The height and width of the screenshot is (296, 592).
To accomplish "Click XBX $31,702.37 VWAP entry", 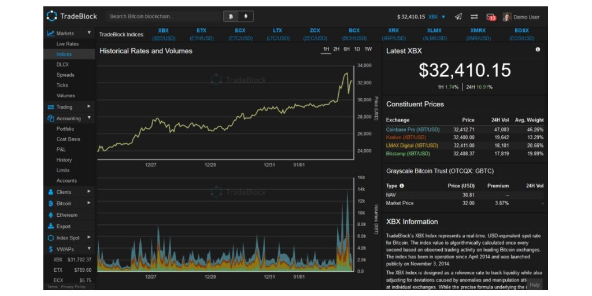I will [x=72, y=260].
